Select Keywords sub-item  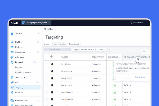point(19,67)
